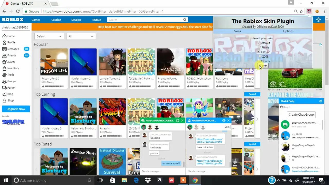Click Create Chat Group button

[x=301, y=115]
